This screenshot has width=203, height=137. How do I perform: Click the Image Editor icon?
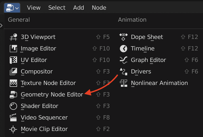pyautogui.click(x=13, y=49)
